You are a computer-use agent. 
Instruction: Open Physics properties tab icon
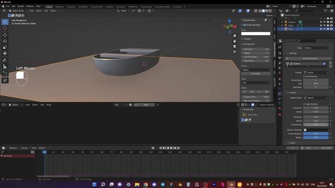[280, 94]
